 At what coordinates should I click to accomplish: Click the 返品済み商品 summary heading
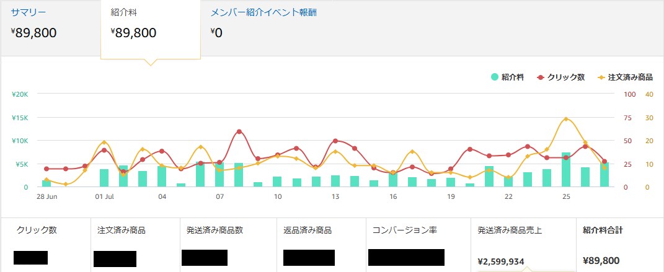point(308,230)
